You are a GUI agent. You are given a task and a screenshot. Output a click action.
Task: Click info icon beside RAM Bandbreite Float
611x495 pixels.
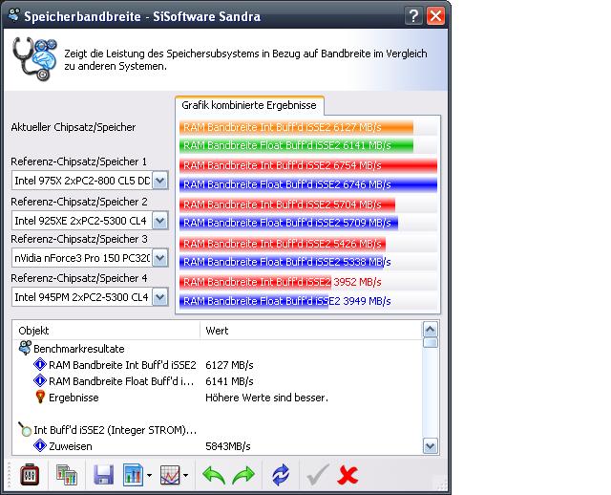[40, 380]
